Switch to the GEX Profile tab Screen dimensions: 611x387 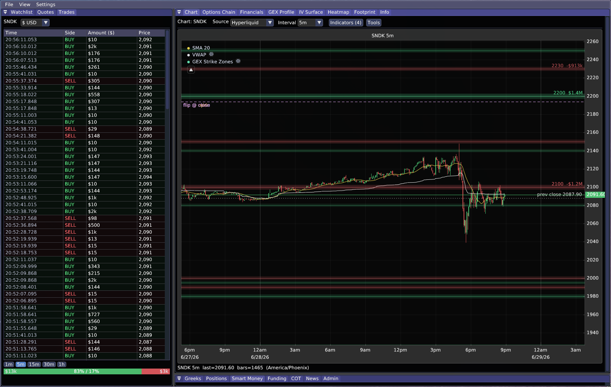(x=281, y=12)
